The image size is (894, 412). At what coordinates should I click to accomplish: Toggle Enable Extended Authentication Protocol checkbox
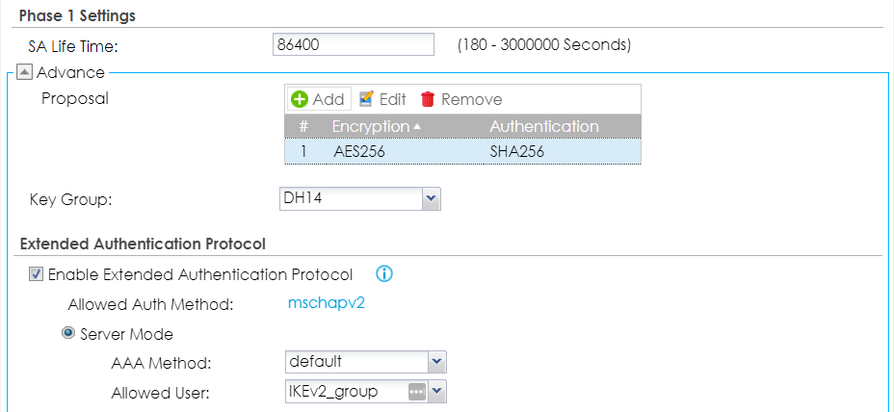pos(37,274)
